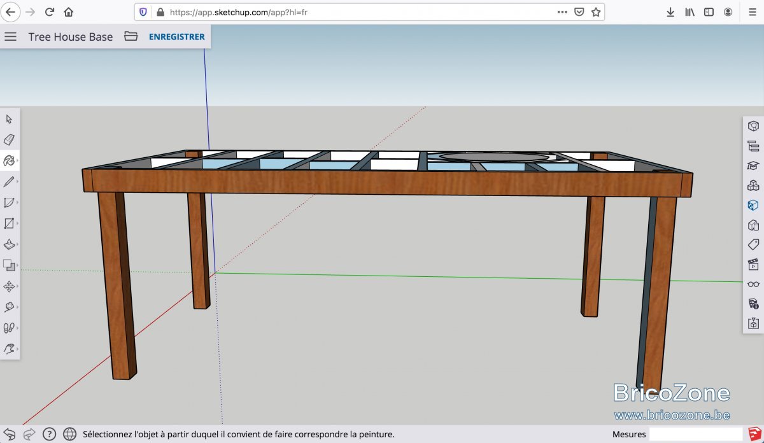Screen dimensions: 764x443
Task: Open the folder file icon
Action: coord(131,36)
